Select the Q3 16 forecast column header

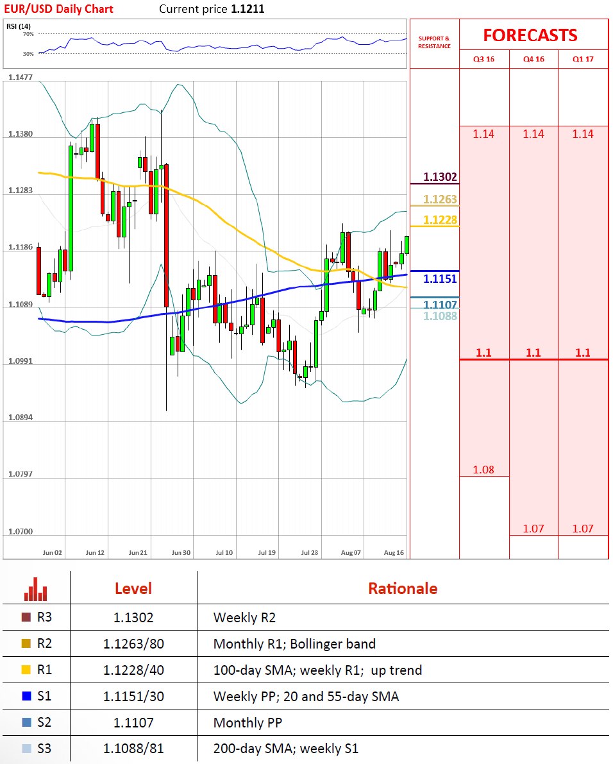484,59
